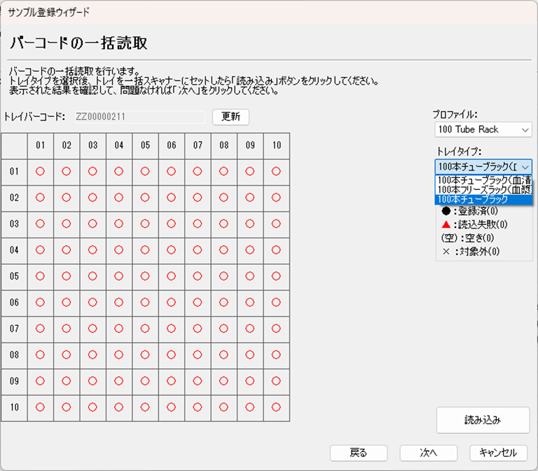538x471 pixels.
Task: Click the circle at row 10, column 01
Action: point(40,407)
